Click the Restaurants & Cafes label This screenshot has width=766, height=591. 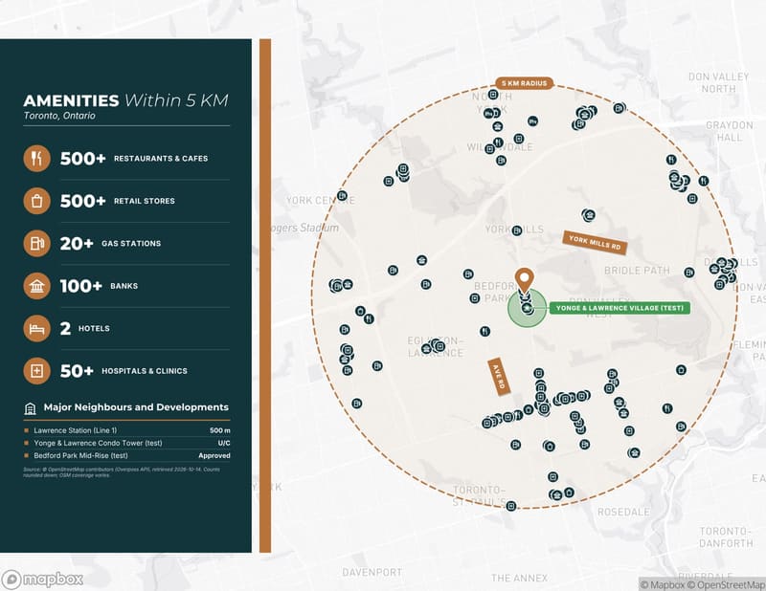click(x=161, y=159)
